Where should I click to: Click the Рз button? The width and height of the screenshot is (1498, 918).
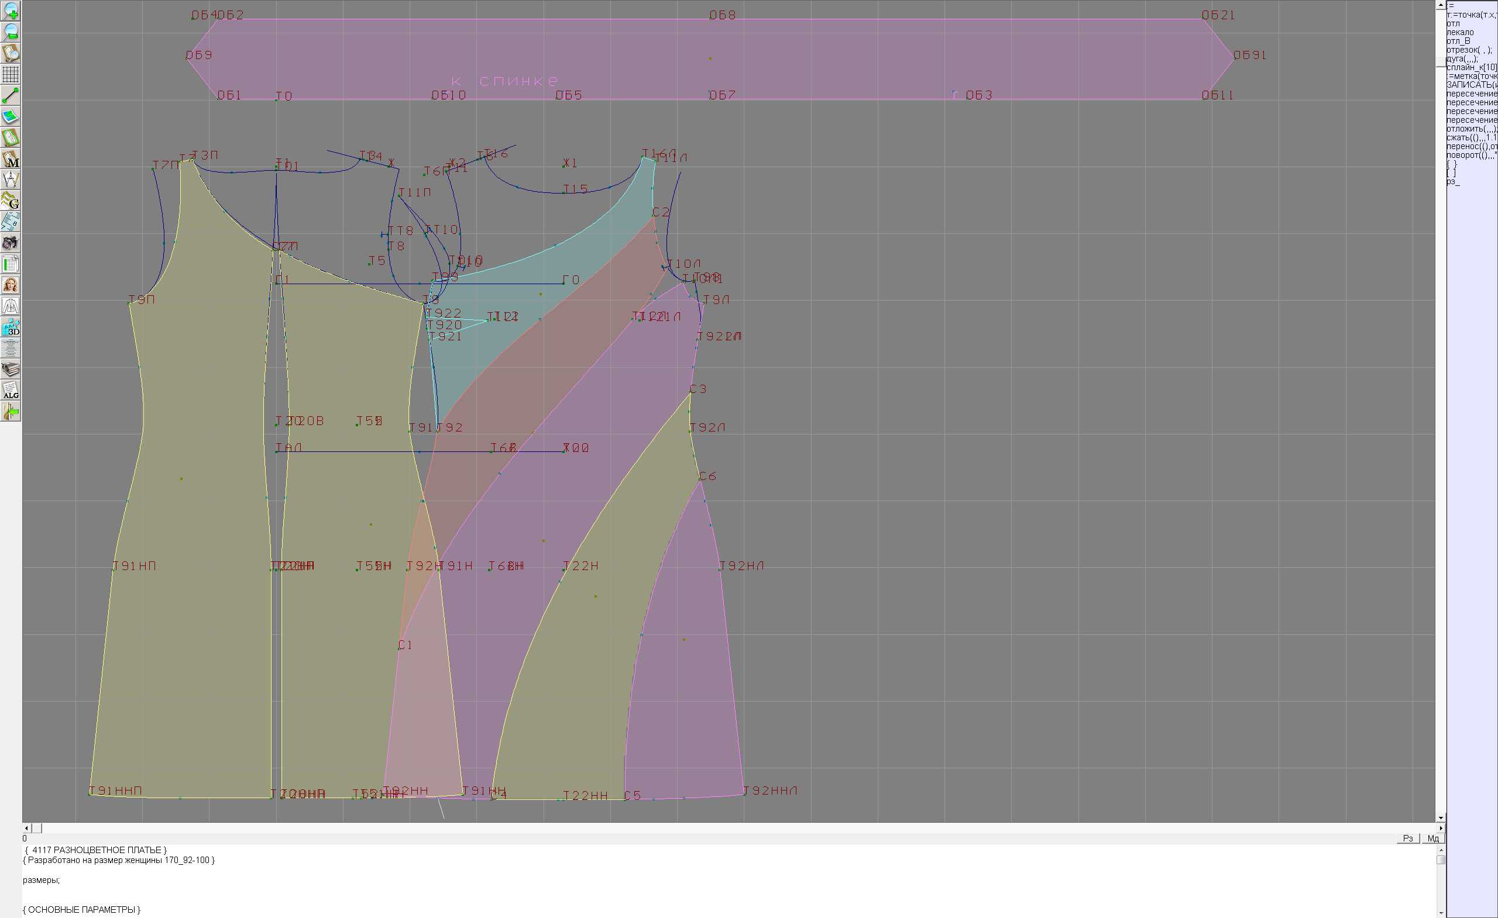(x=1407, y=838)
